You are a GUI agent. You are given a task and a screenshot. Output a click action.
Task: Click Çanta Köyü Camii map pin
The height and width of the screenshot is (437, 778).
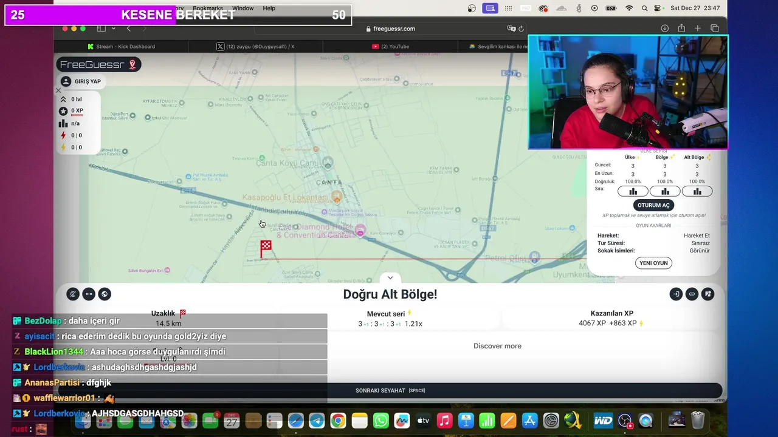(328, 163)
